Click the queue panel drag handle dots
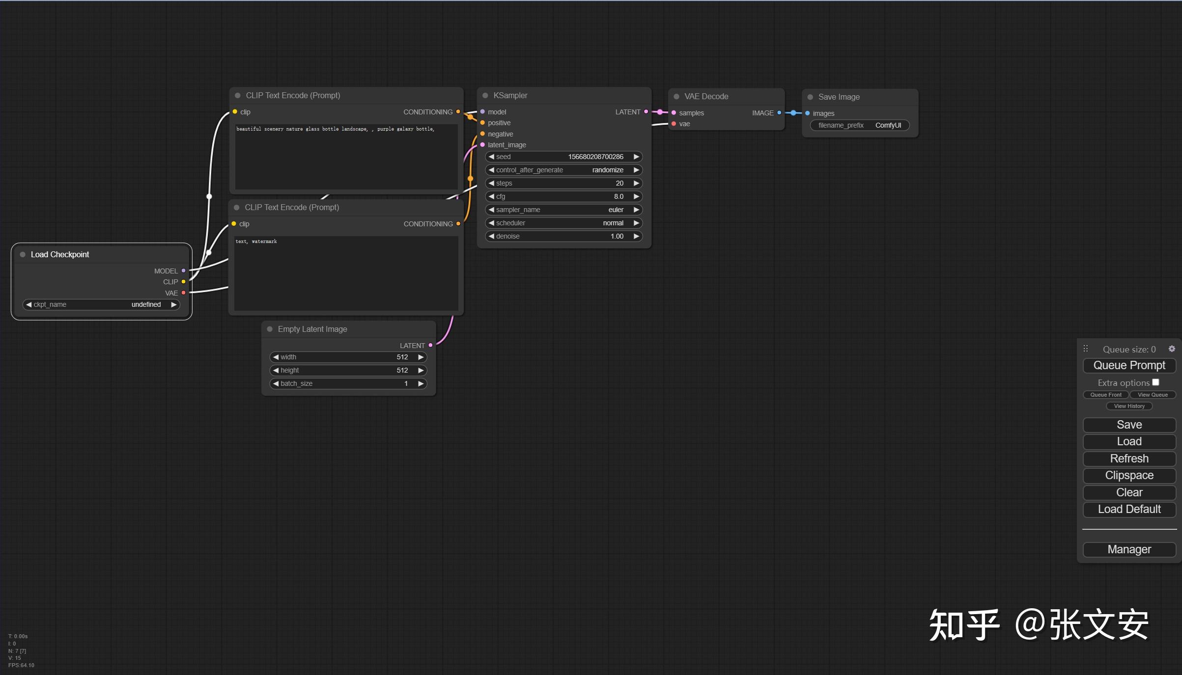Screen dimensions: 1182x675 [1086, 349]
